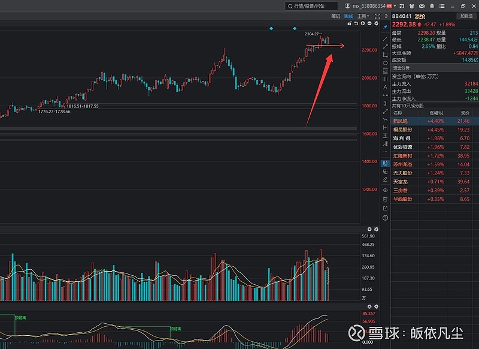The width and height of the screenshot is (479, 349).
Task: Select the 画线 tab
Action: [348, 16]
